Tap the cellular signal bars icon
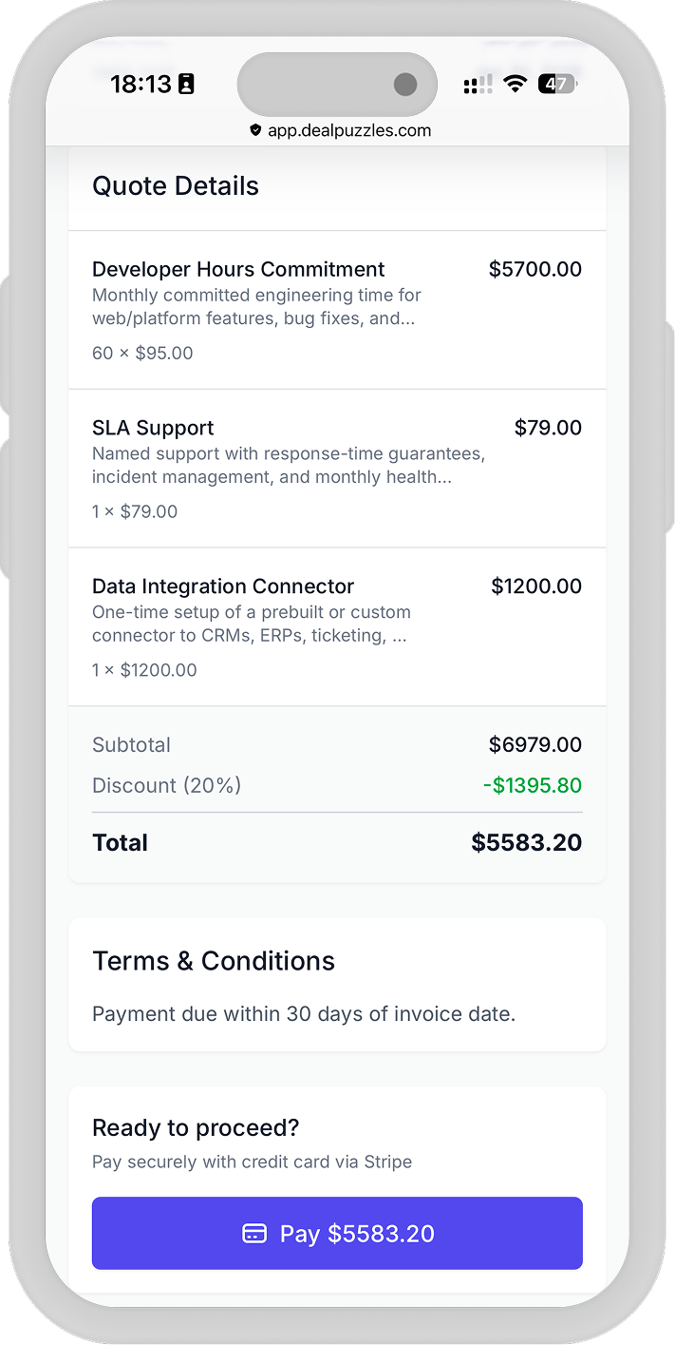 coord(478,85)
